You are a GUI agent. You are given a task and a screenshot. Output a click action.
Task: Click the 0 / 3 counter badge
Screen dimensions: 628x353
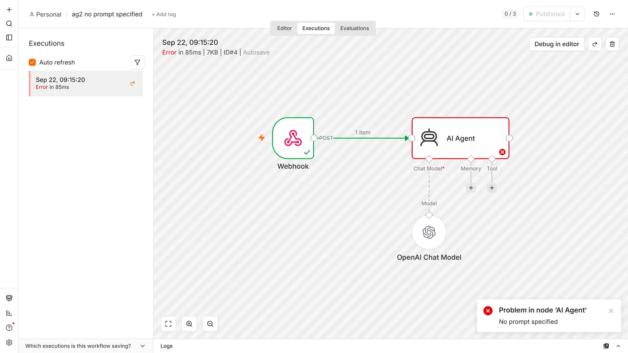pos(510,14)
